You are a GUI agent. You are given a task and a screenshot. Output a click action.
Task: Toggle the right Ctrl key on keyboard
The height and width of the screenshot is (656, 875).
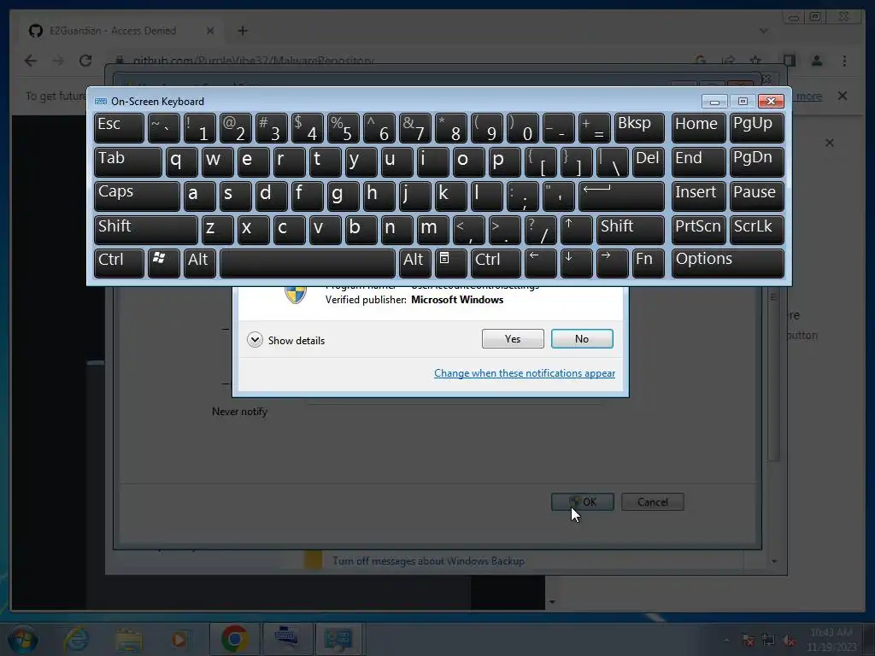click(x=496, y=263)
